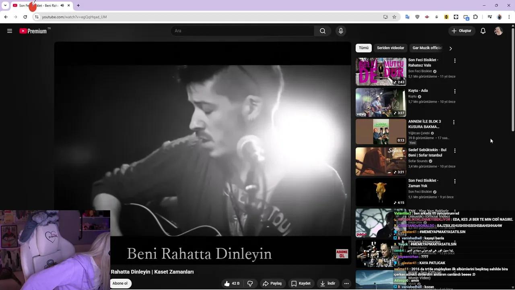Image resolution: width=515 pixels, height=290 pixels.
Task: Select the Seriden videolar chip
Action: tap(390, 48)
